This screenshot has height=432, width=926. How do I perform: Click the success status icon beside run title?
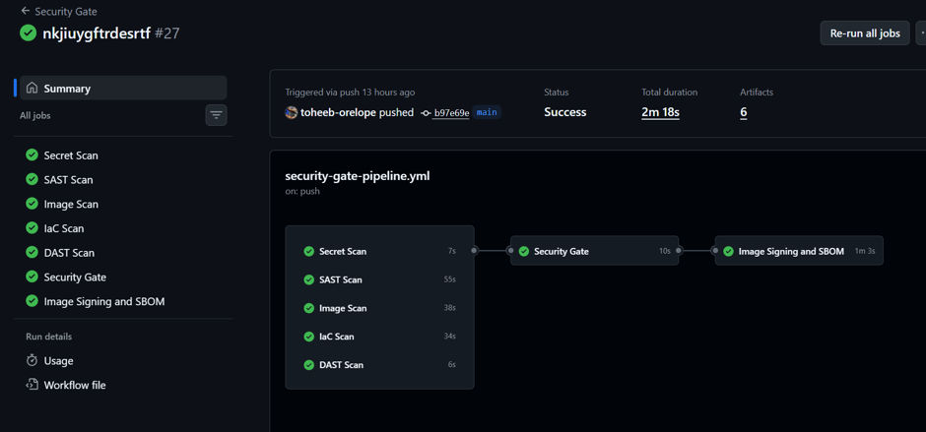[28, 33]
